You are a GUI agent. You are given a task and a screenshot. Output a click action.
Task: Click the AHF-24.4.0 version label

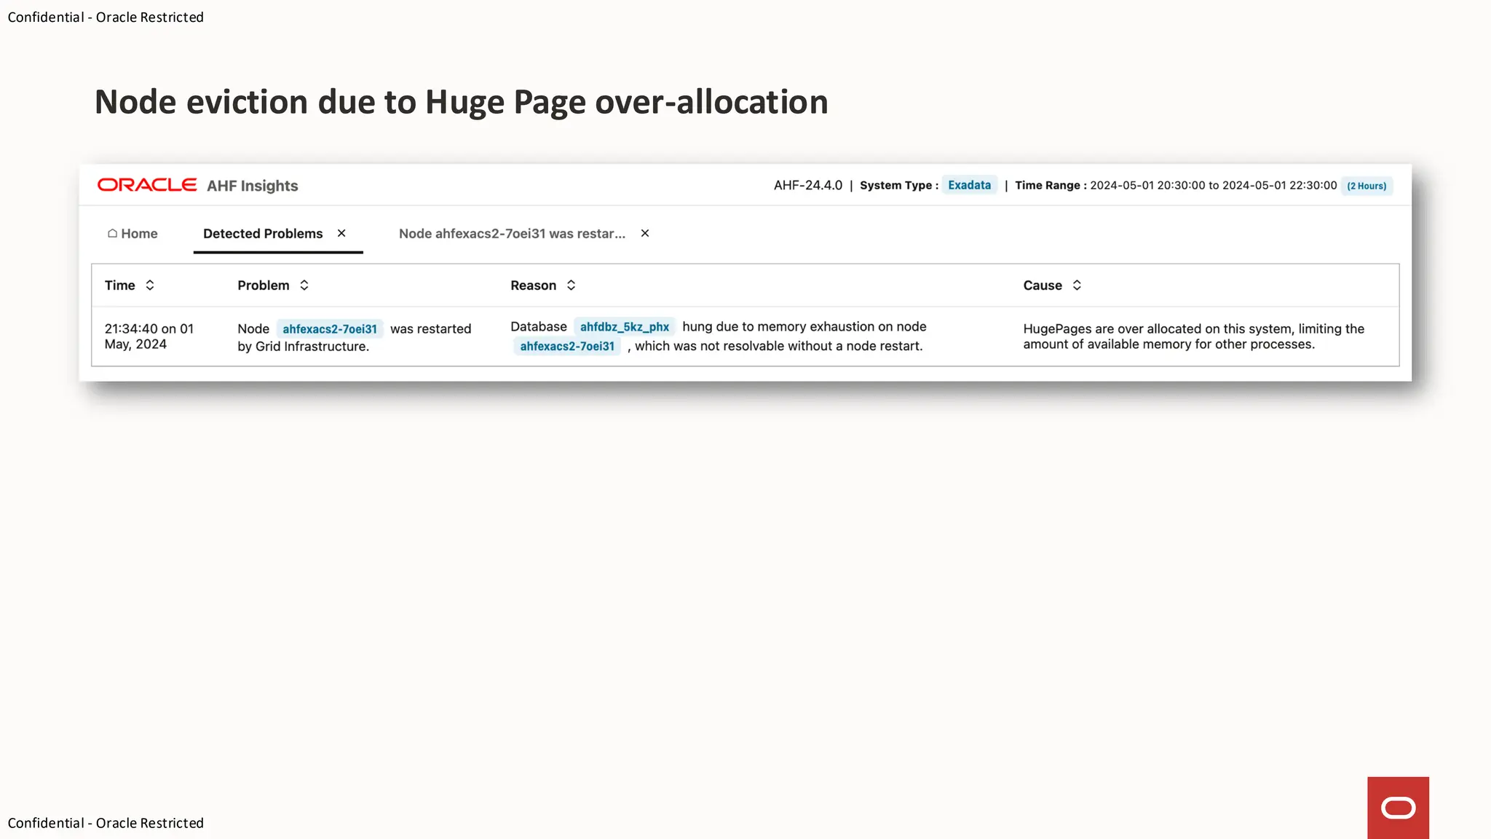808,185
